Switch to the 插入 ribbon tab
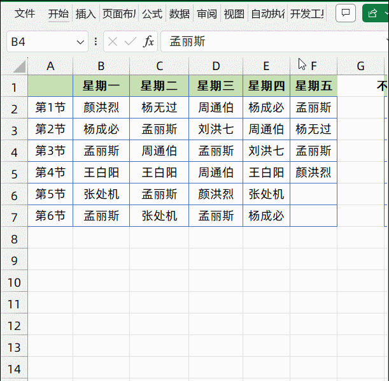 click(85, 14)
